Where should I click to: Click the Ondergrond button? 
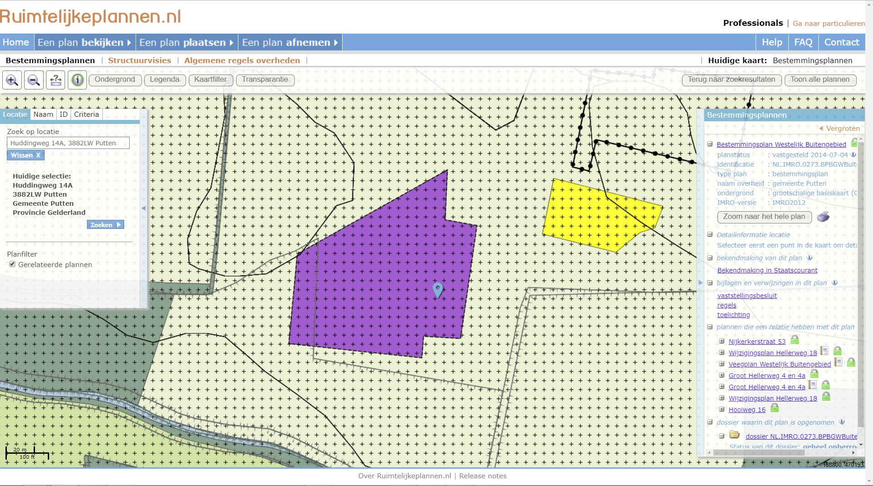point(115,80)
